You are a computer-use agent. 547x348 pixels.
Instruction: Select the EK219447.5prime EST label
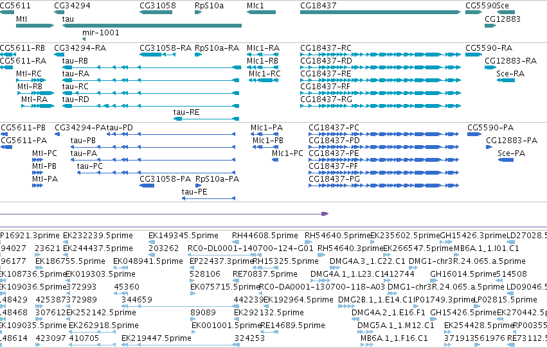[156, 338]
